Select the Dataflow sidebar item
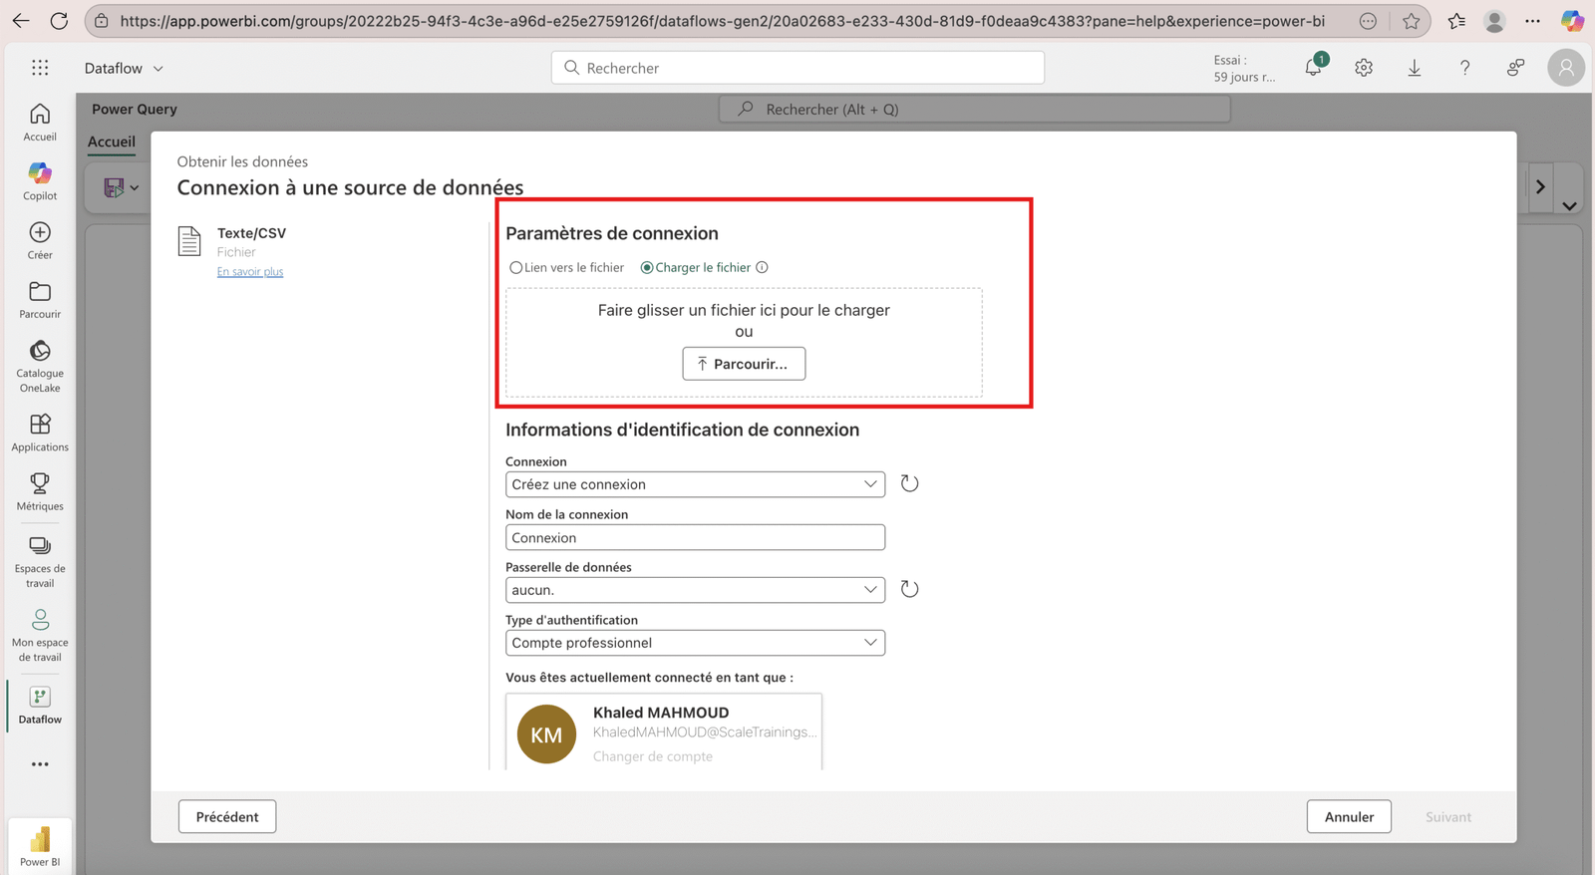The height and width of the screenshot is (875, 1595). click(x=40, y=706)
